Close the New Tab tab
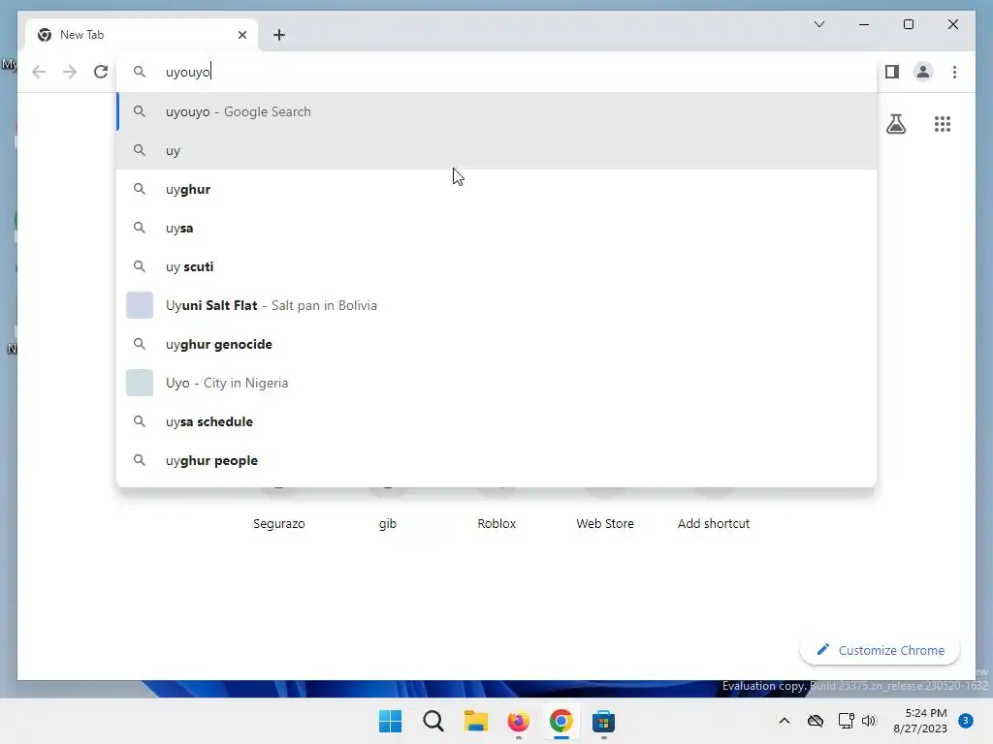 pyautogui.click(x=241, y=35)
